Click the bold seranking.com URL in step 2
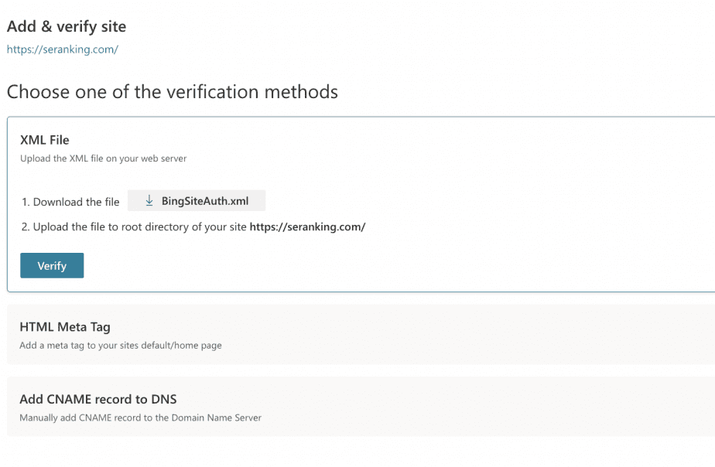Screen dimensions: 715x467 coord(308,227)
